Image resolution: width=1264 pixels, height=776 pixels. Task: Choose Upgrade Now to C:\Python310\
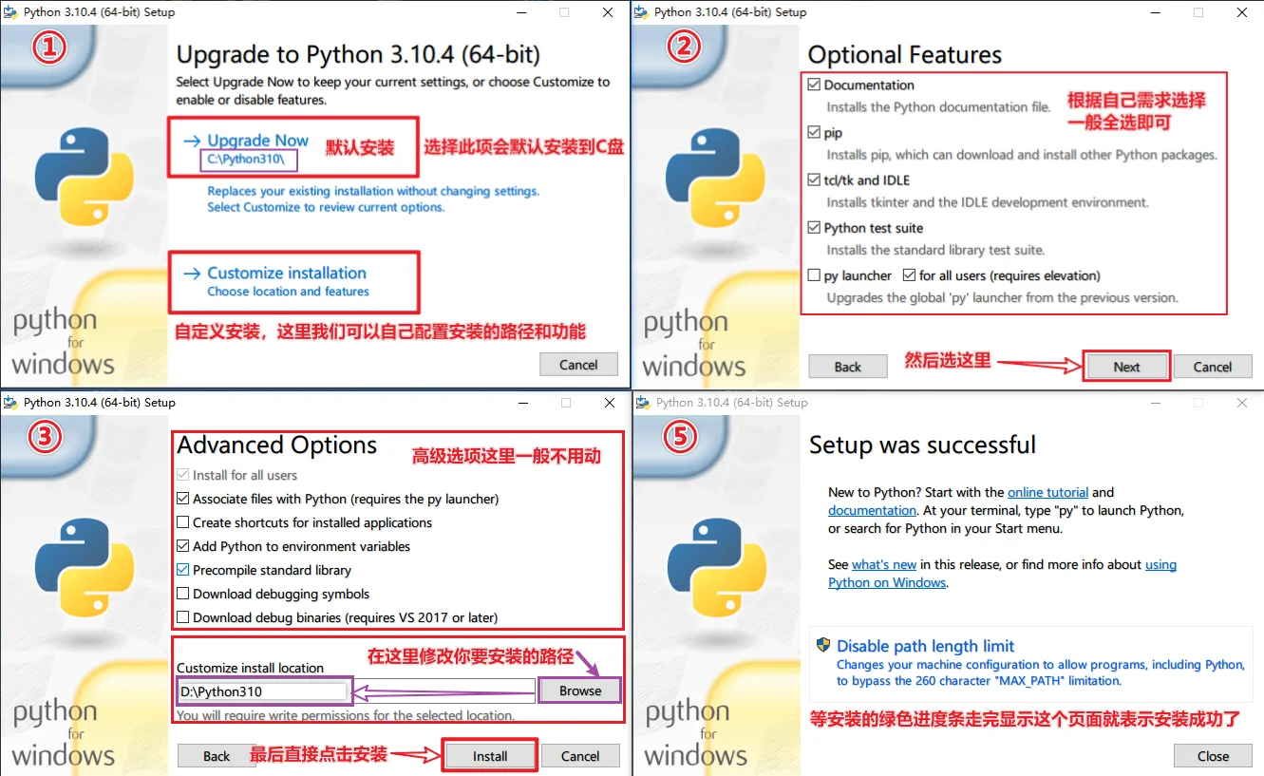(257, 148)
